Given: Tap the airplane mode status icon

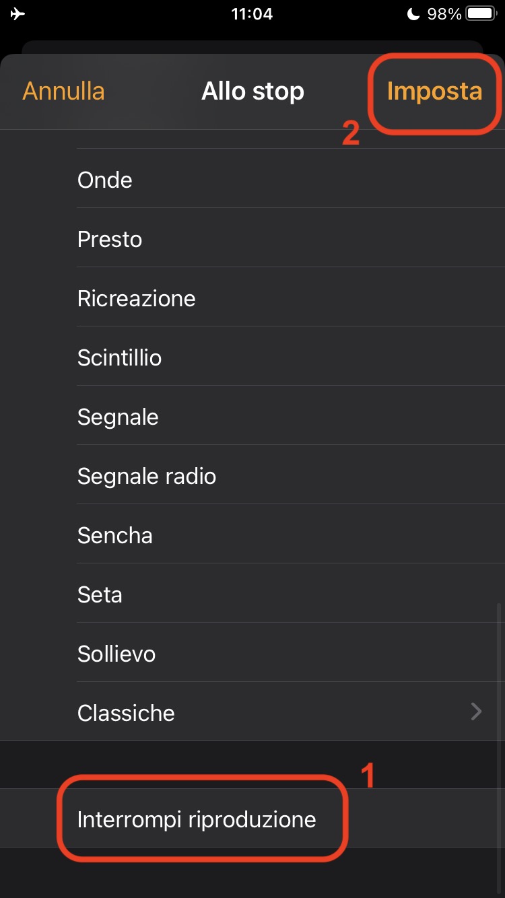Looking at the screenshot, I should [x=18, y=14].
